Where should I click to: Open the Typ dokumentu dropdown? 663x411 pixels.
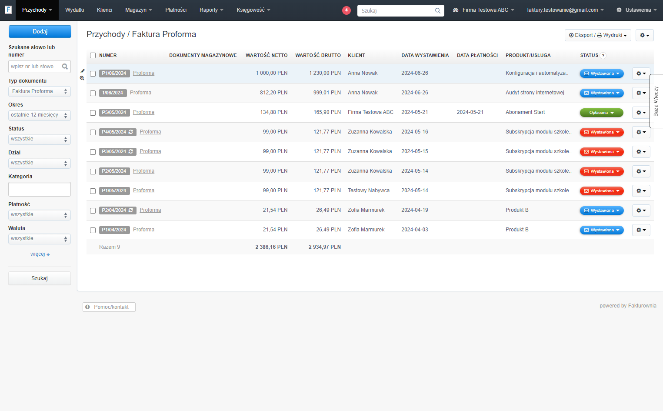tap(40, 91)
